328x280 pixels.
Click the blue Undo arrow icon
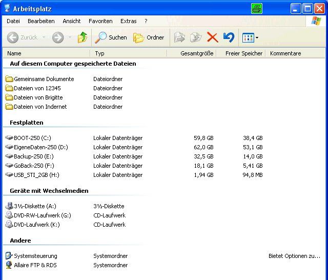pyautogui.click(x=229, y=37)
